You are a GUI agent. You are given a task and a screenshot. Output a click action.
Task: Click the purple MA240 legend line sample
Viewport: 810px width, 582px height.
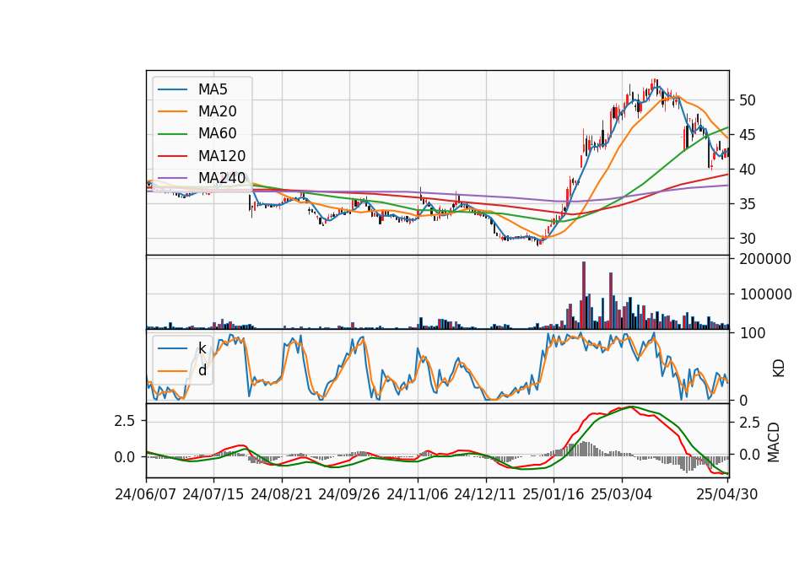(172, 178)
